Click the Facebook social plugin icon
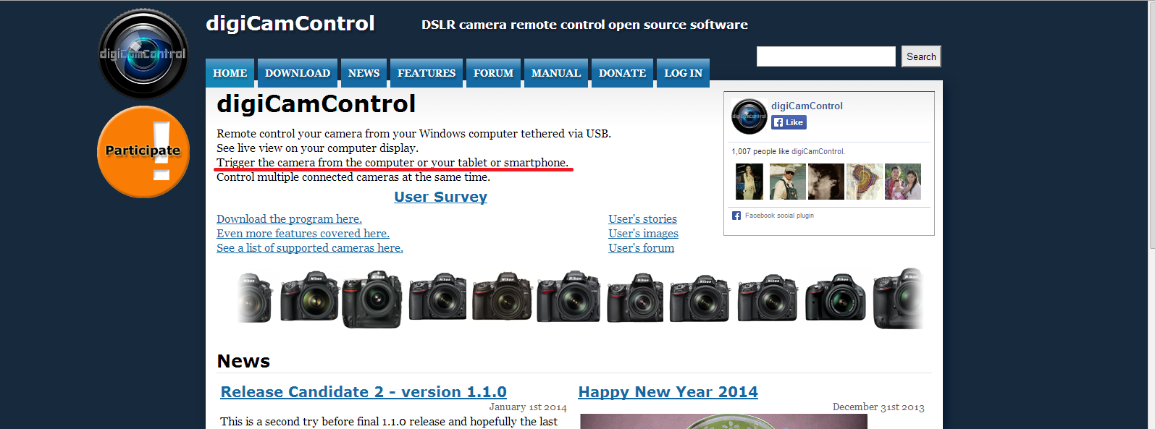The image size is (1155, 429). (736, 216)
